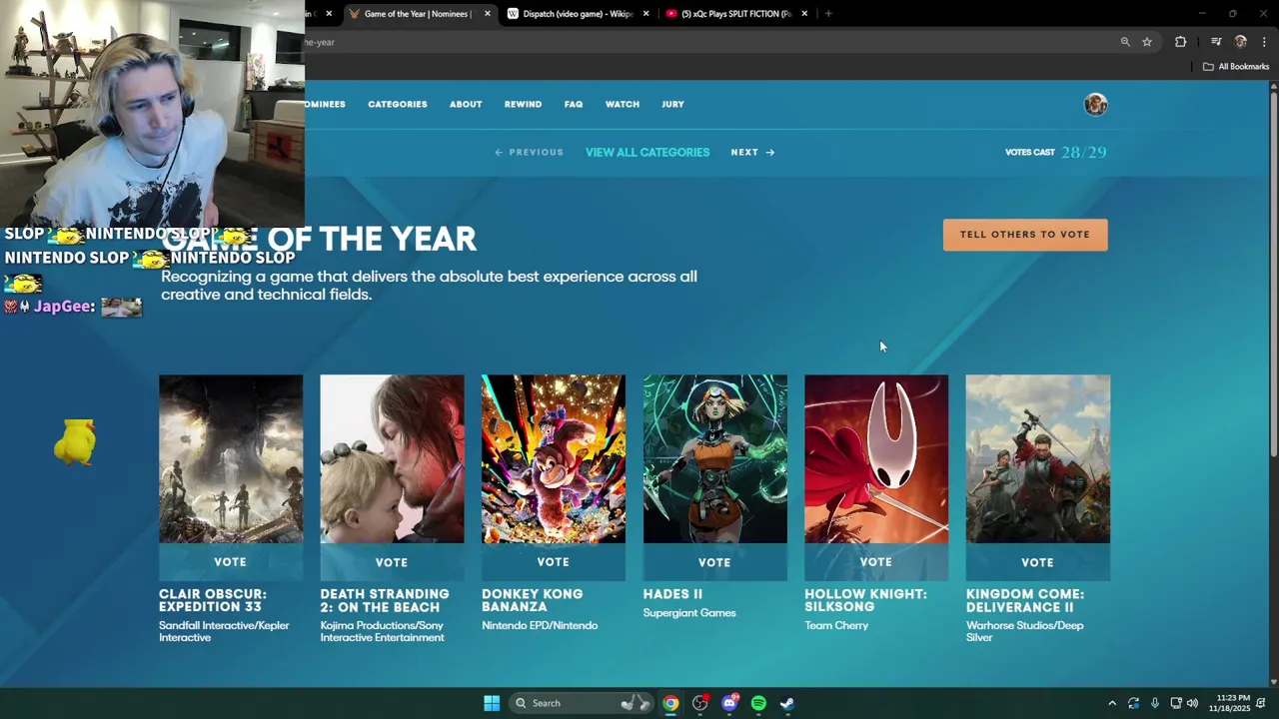
Task: Open the Chrome media control icon
Action: [1216, 42]
